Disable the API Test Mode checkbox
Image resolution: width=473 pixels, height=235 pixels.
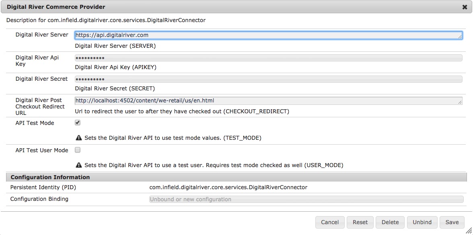click(x=78, y=123)
